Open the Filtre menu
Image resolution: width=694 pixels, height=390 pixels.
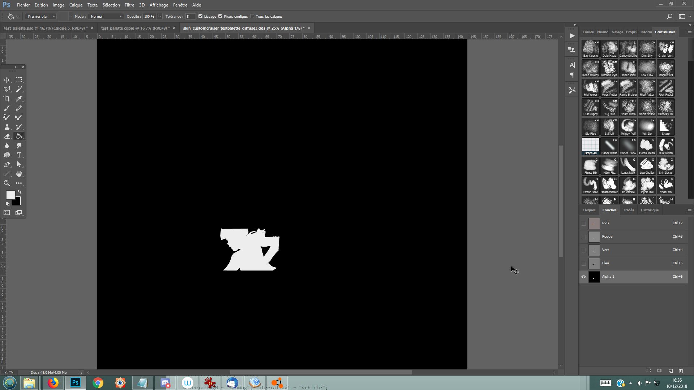[129, 5]
